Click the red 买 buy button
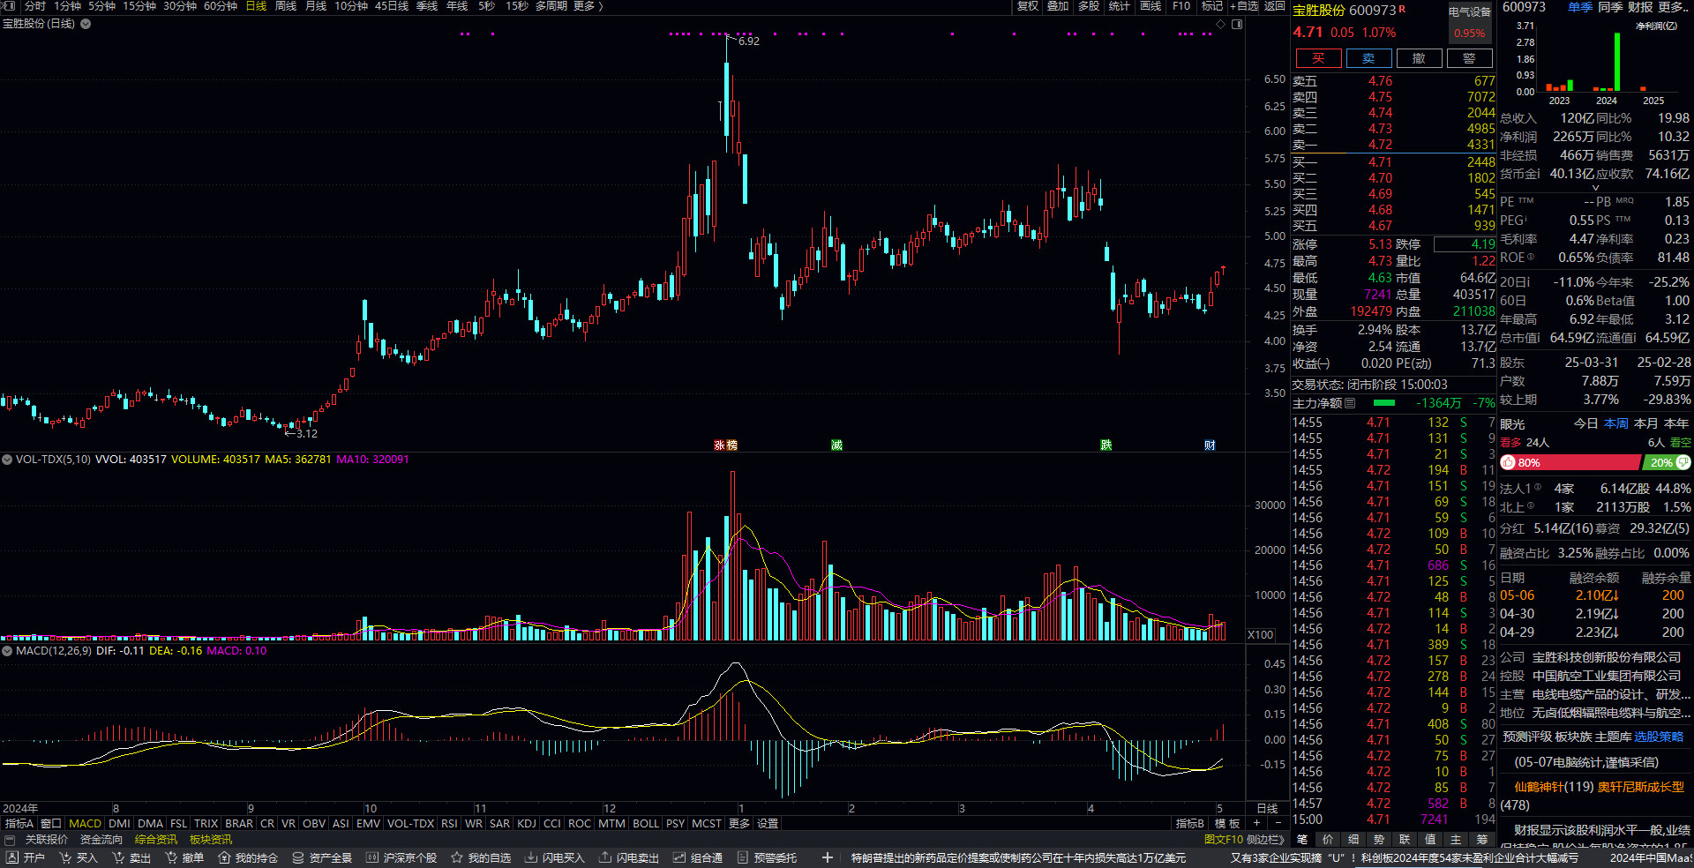 1318,58
